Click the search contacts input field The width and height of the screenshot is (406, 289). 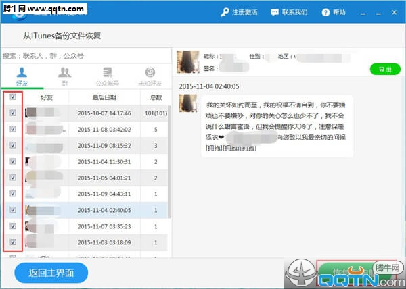coord(86,56)
